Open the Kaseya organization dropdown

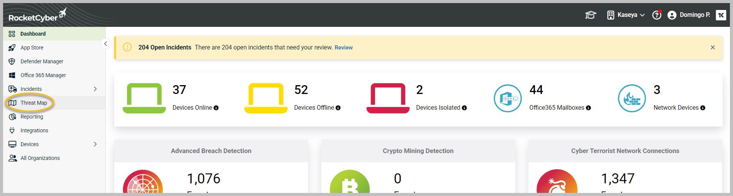coord(626,15)
